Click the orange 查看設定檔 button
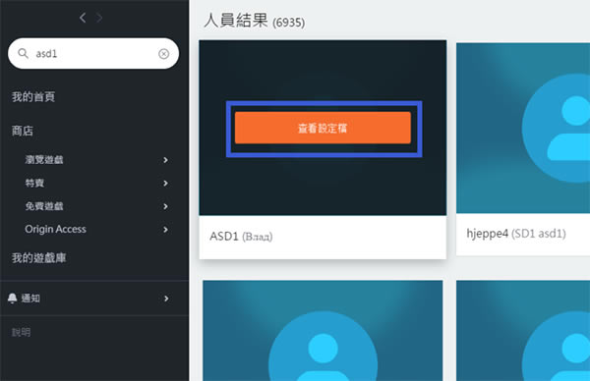This screenshot has width=590, height=381. click(x=323, y=128)
